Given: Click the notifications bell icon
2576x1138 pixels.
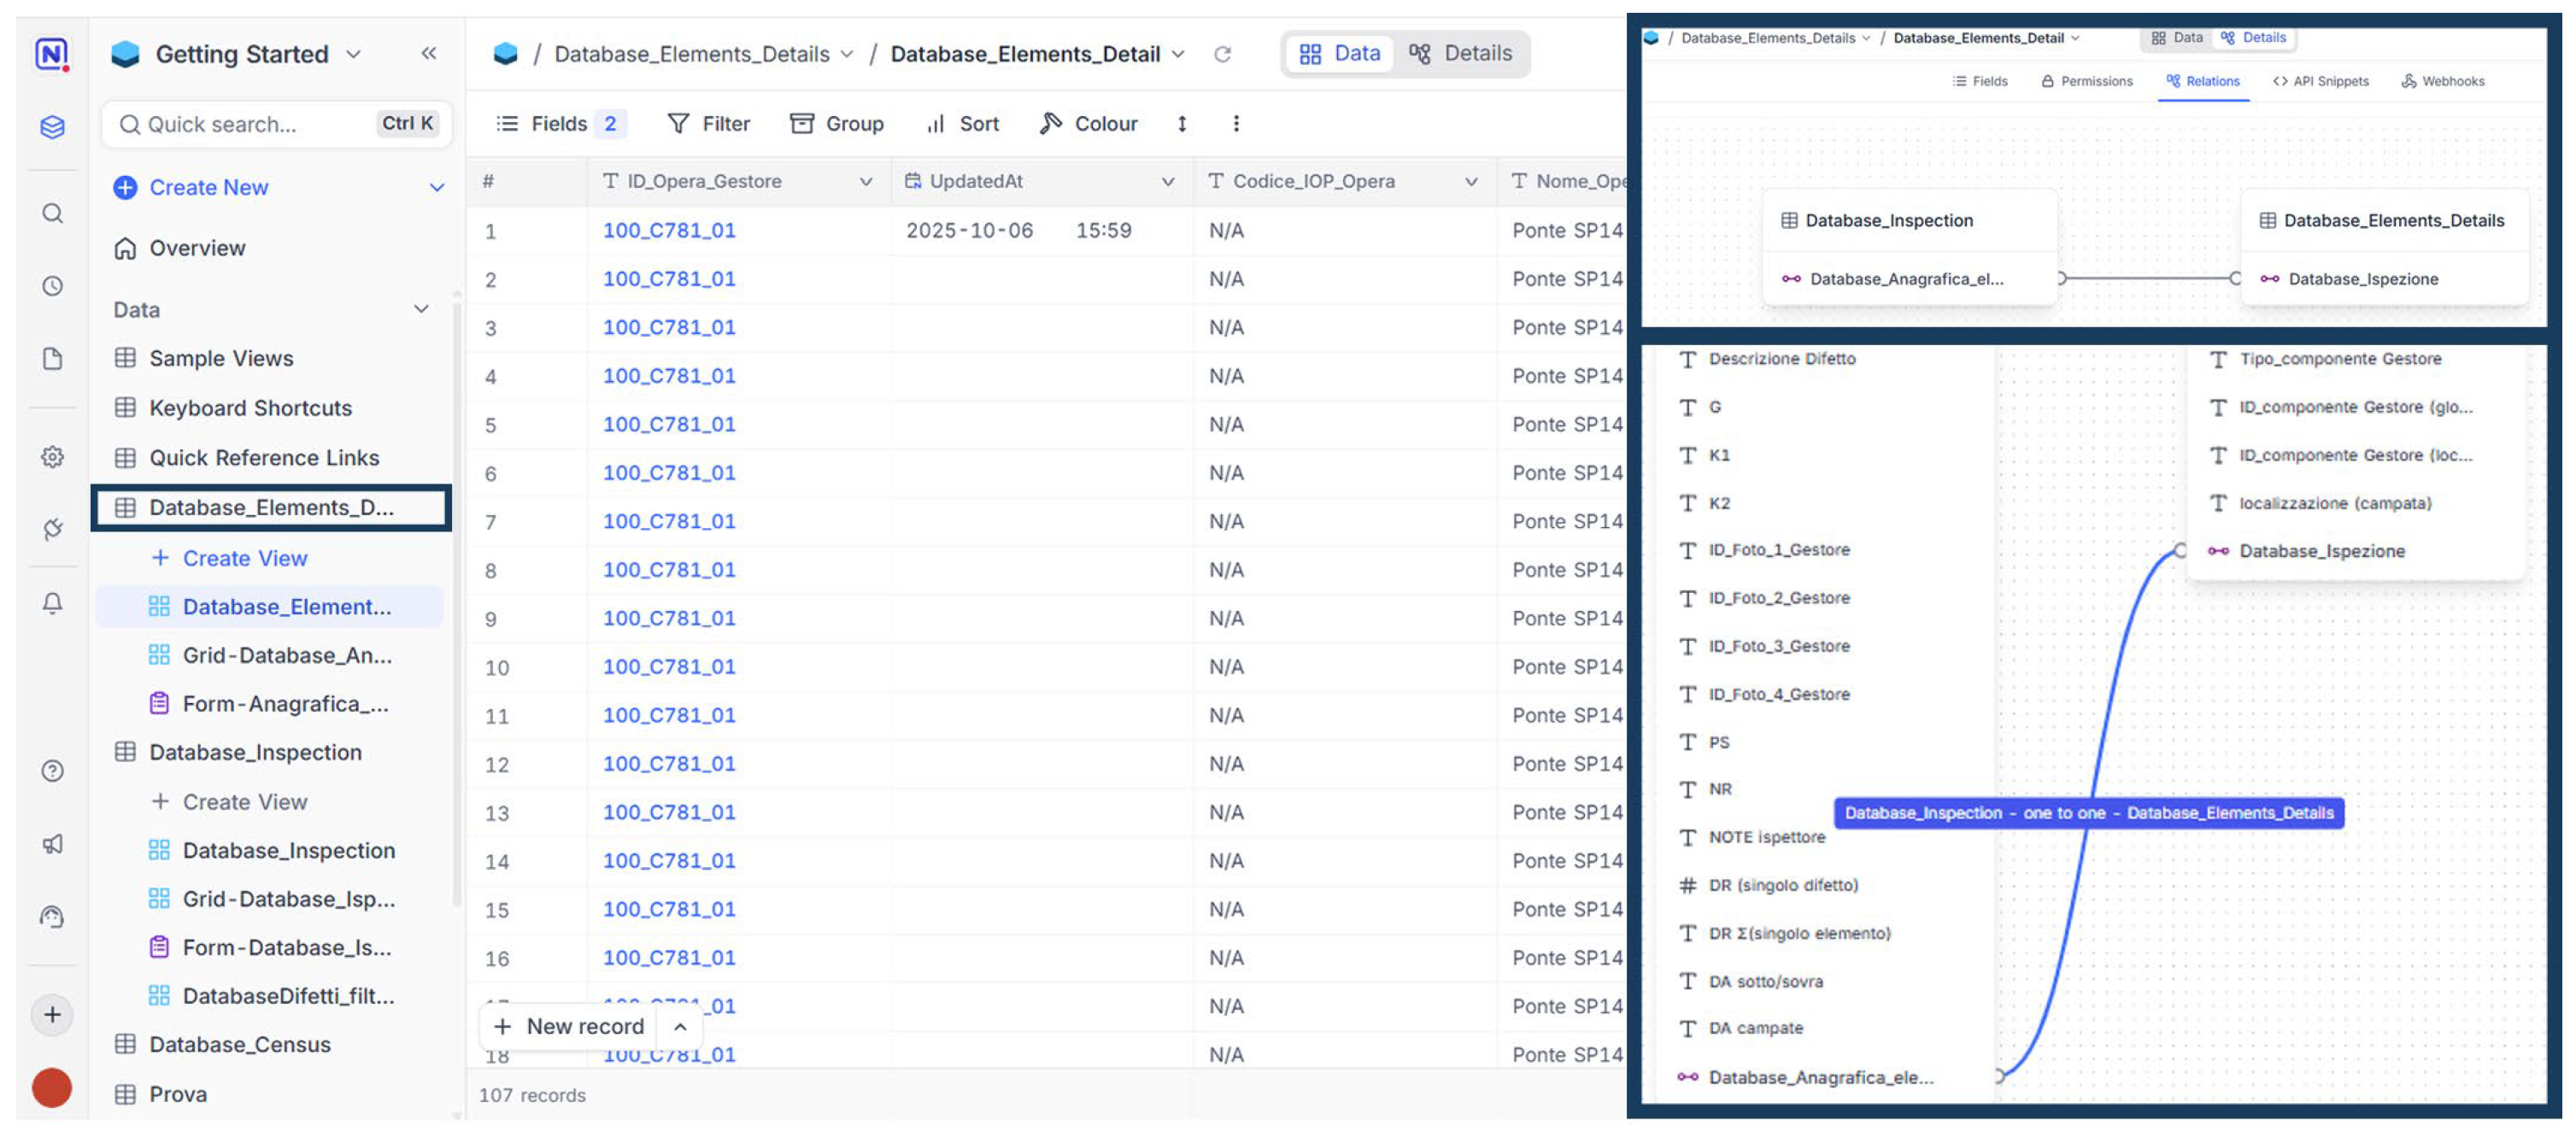Looking at the screenshot, I should pyautogui.click(x=53, y=603).
